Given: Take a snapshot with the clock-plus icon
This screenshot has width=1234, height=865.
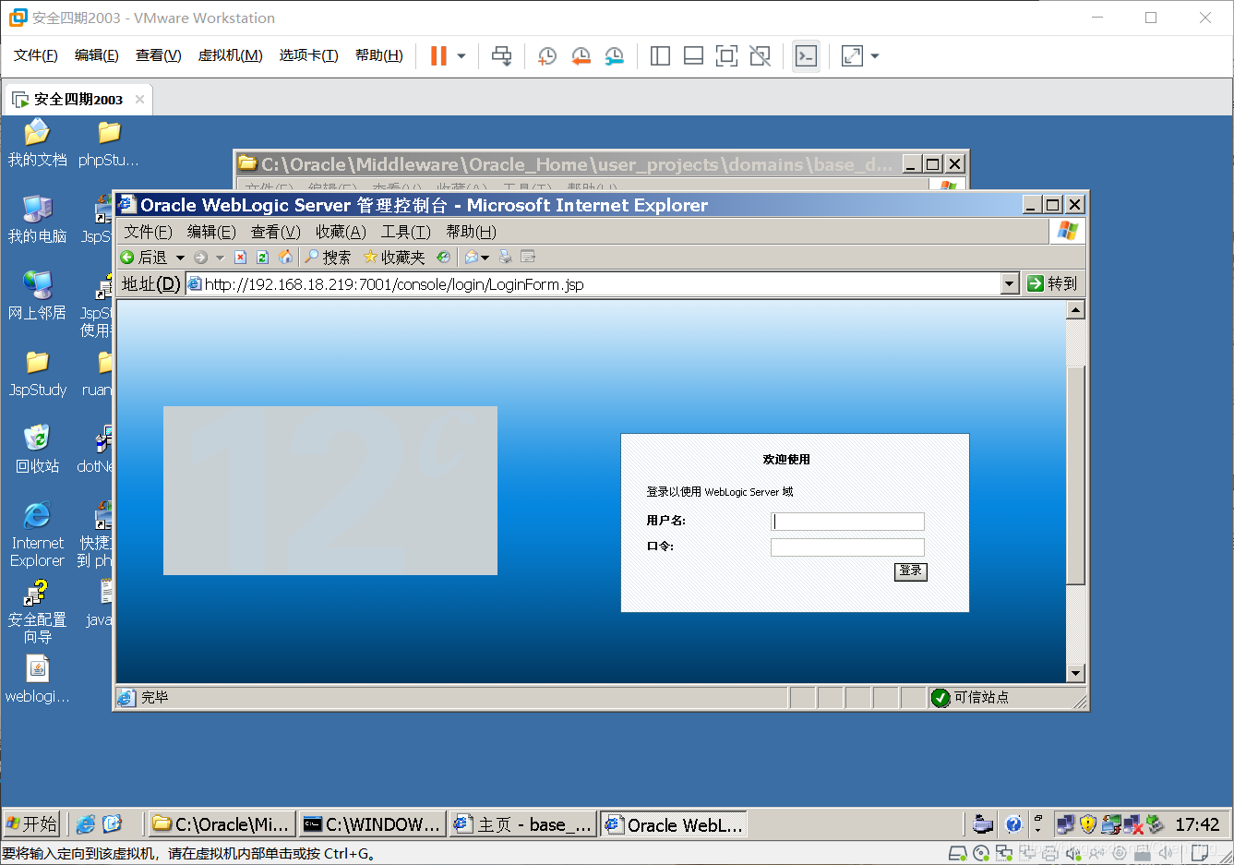Looking at the screenshot, I should pyautogui.click(x=547, y=56).
